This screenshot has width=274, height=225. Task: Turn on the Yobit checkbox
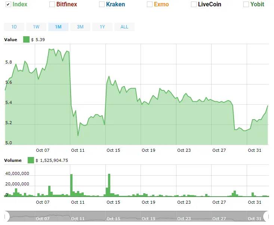coord(246,4)
